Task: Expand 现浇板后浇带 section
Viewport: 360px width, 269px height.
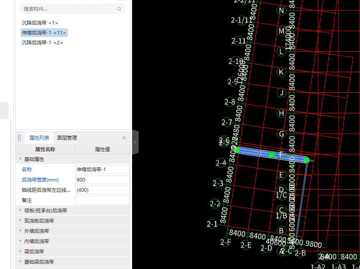Action: pyautogui.click(x=20, y=221)
